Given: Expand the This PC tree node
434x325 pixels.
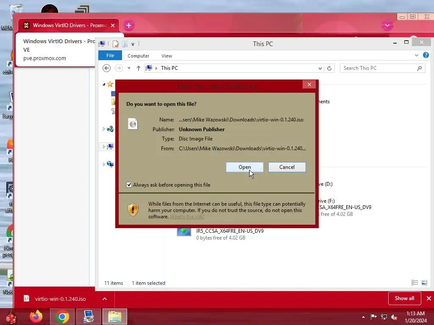Looking at the screenshot, I should pyautogui.click(x=104, y=146).
